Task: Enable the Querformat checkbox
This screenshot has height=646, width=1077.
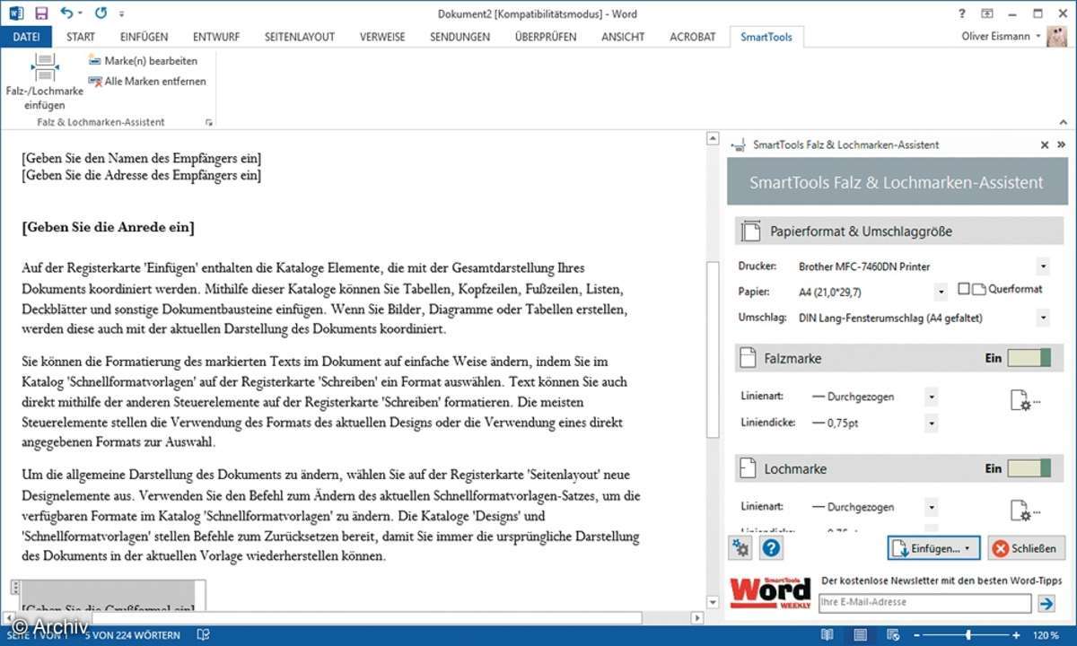Action: click(x=964, y=289)
